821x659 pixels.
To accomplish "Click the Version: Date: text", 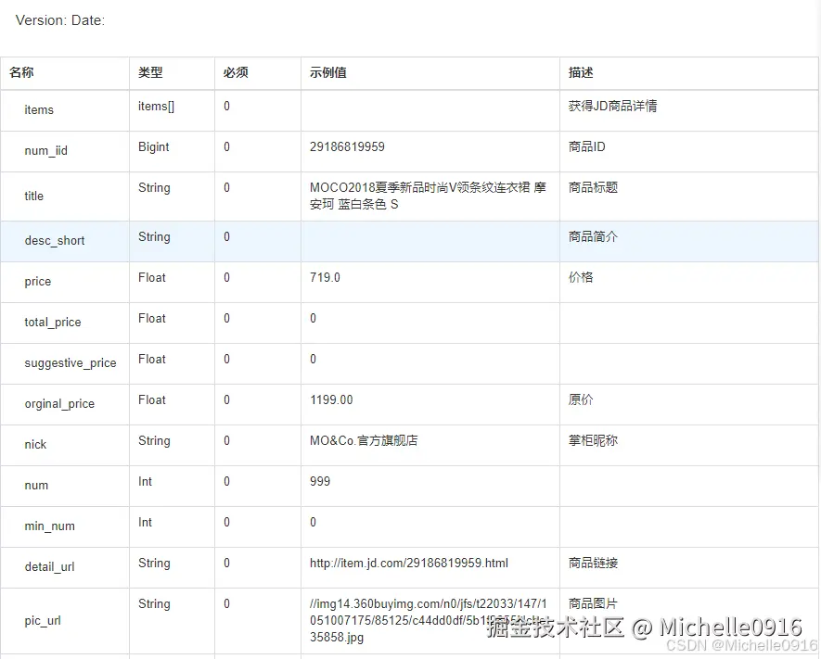I will pyautogui.click(x=59, y=19).
